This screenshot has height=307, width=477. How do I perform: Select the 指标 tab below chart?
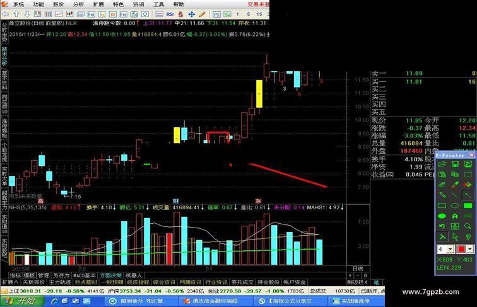tap(15, 275)
